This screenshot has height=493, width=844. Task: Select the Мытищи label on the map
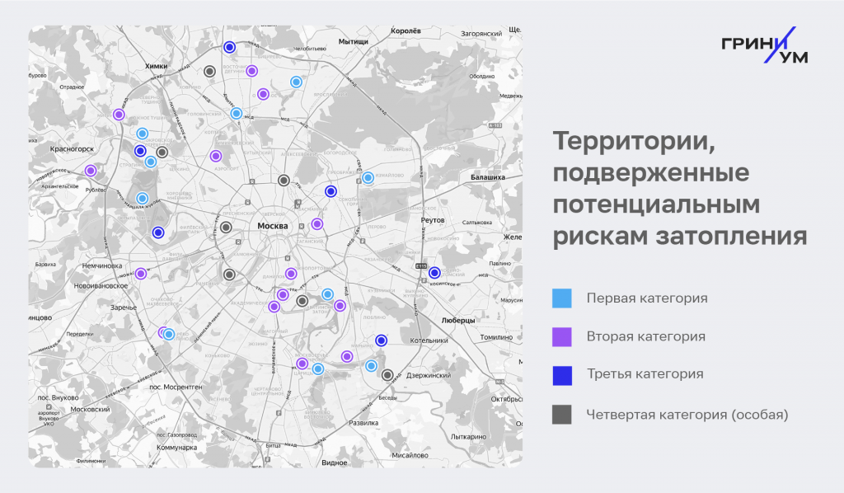click(353, 41)
